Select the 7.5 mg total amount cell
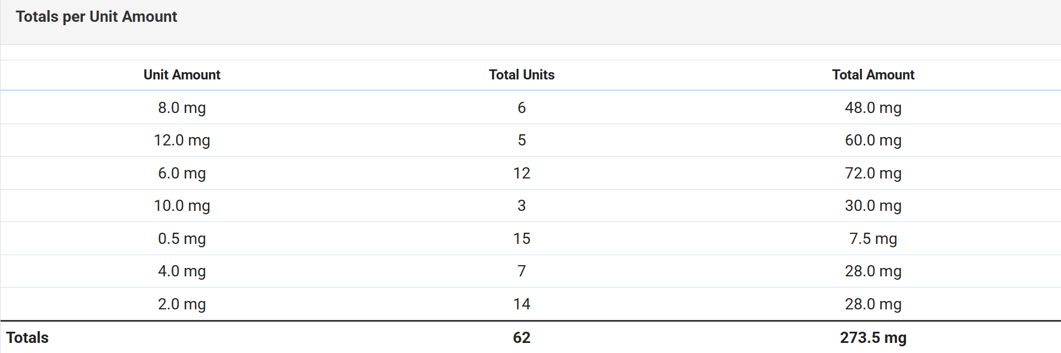 [873, 238]
